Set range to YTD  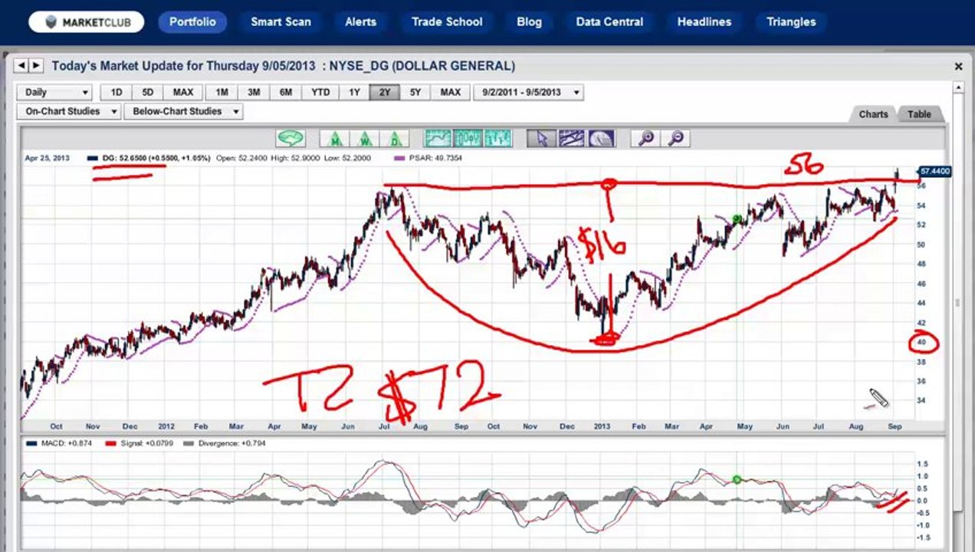tap(320, 92)
